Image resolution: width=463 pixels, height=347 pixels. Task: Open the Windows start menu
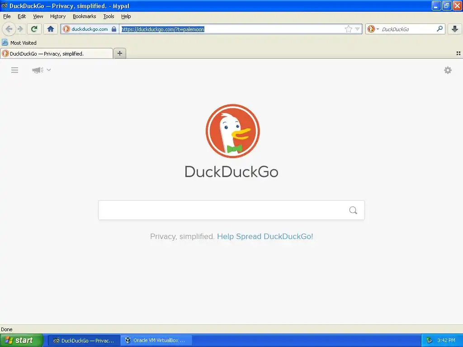point(22,340)
